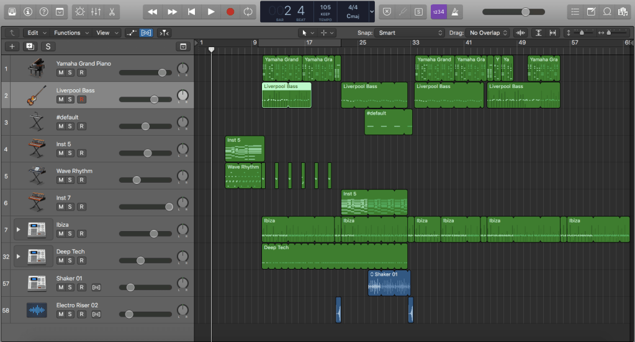Open the Mixer from the control bar
Screen dimensions: 635x342
[96, 12]
